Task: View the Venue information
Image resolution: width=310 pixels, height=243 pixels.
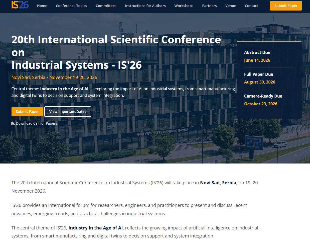Action: click(231, 6)
